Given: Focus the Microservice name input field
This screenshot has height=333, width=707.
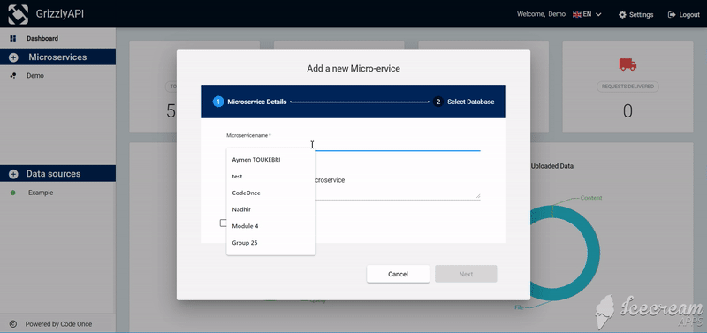Looking at the screenshot, I should coord(353,145).
